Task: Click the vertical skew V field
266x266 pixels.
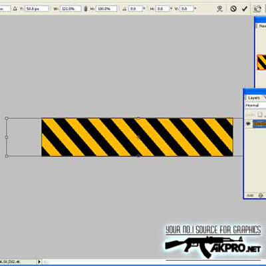Action: click(186, 9)
